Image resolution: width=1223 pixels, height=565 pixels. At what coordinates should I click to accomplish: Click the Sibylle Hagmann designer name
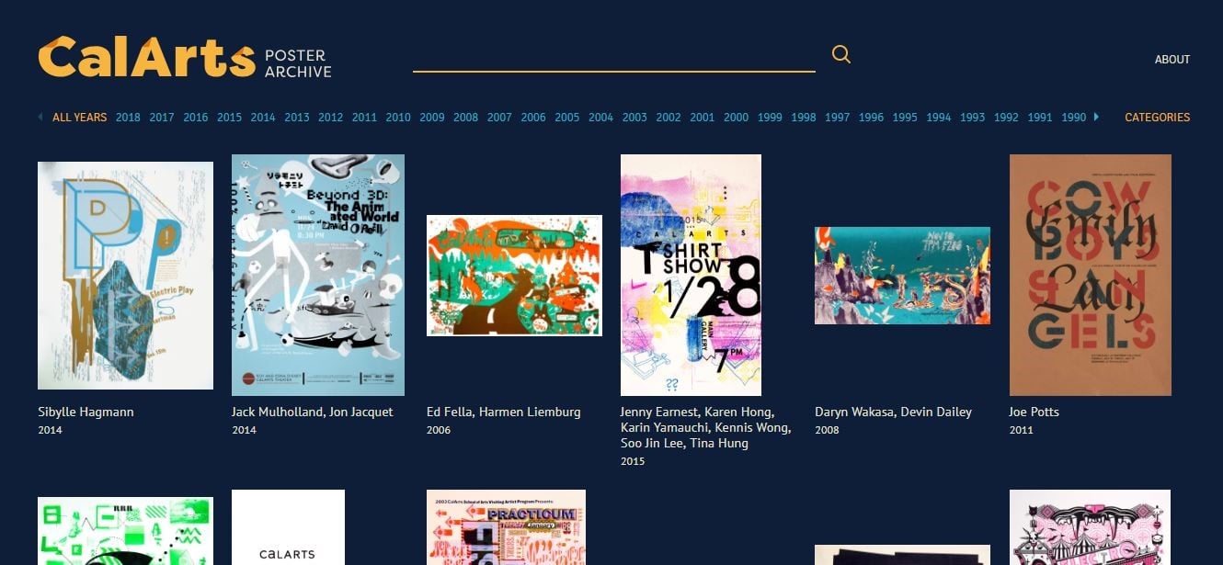coord(86,412)
